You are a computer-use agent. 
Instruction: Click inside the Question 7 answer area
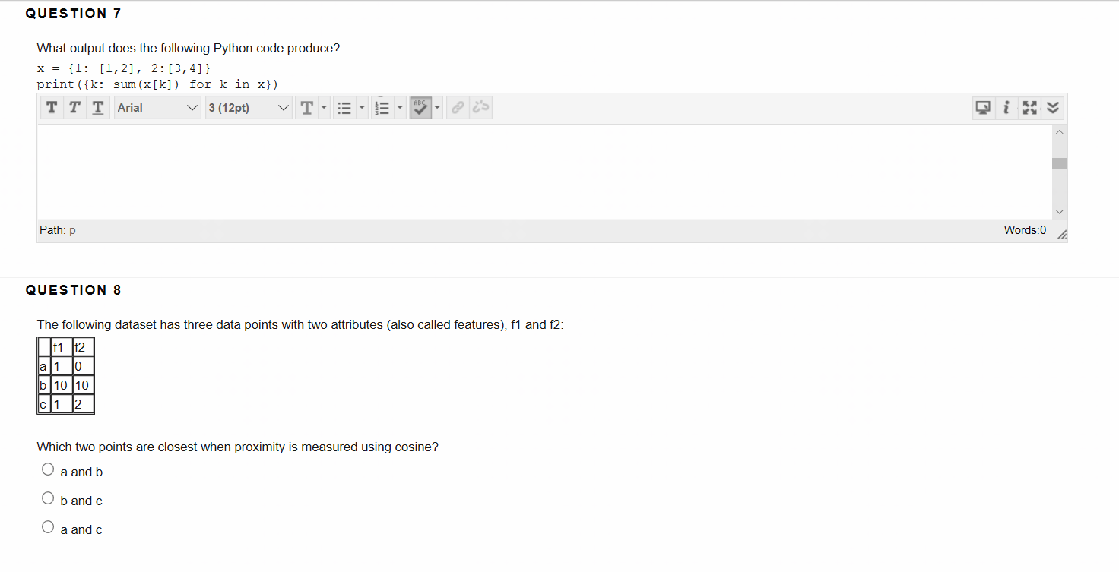(544, 172)
